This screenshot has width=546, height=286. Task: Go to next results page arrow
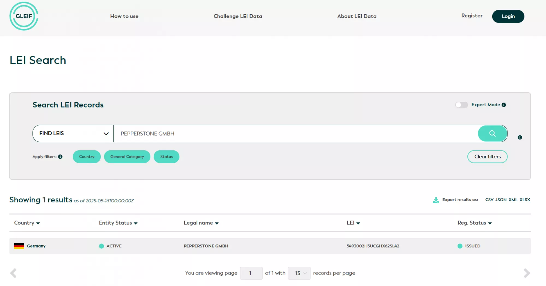tap(527, 273)
